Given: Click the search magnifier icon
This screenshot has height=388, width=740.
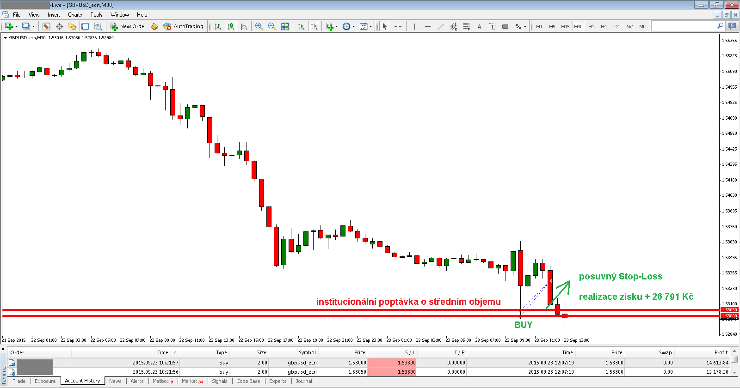Looking at the screenshot, I should (x=720, y=26).
